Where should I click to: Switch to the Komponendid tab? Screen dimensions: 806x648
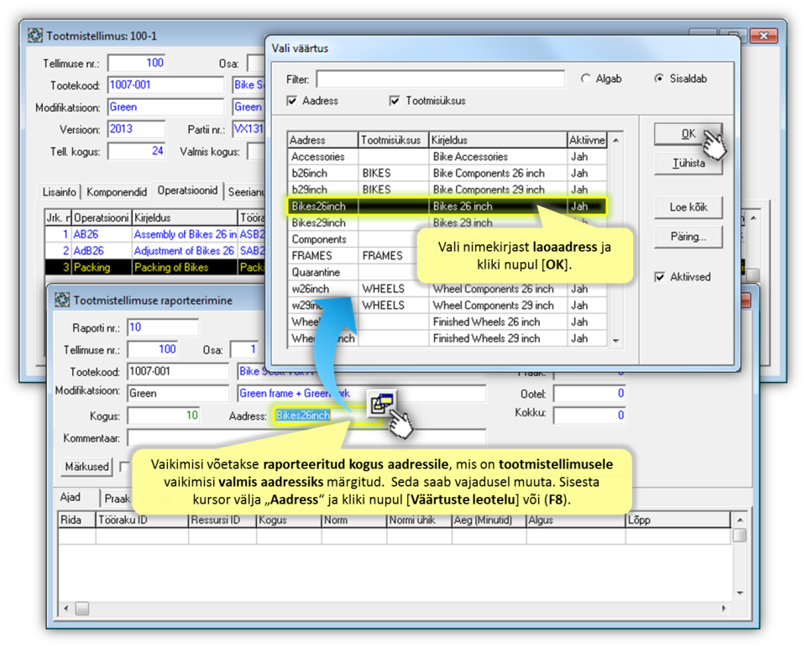point(118,192)
